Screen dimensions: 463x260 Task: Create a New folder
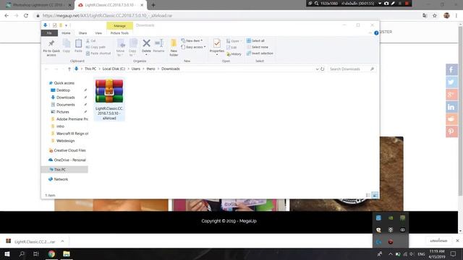click(174, 48)
